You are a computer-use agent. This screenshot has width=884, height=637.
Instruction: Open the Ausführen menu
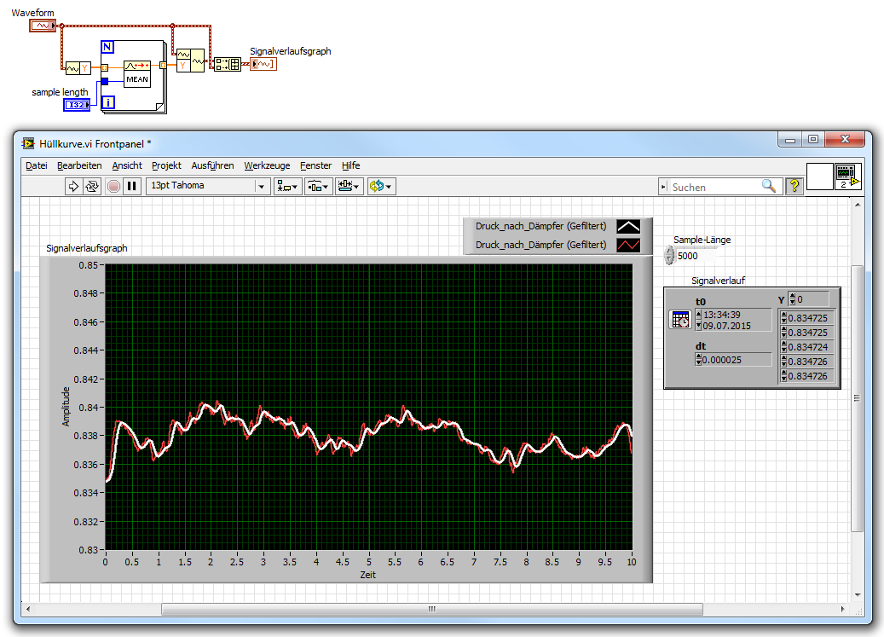pyautogui.click(x=212, y=165)
